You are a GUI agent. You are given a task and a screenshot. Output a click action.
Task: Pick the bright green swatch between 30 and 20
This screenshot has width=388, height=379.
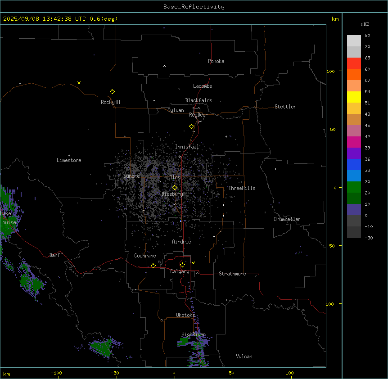tap(354, 187)
